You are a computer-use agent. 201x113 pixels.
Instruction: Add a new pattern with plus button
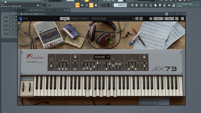click(128, 5)
